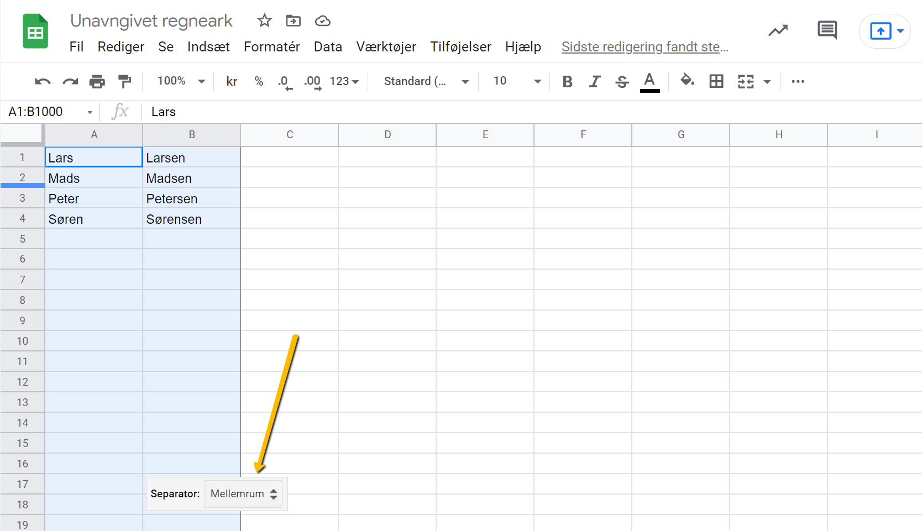Open the Formatér menu
The height and width of the screenshot is (531, 922).
(271, 46)
